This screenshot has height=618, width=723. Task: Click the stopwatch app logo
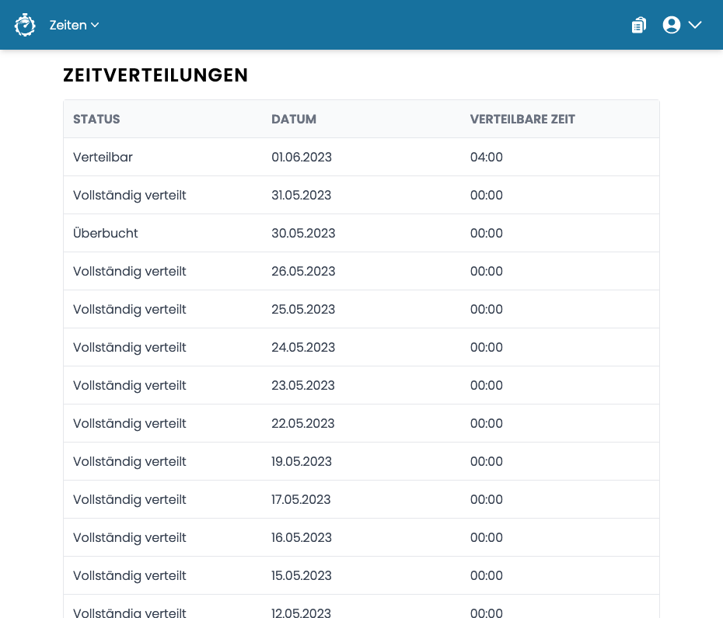tap(25, 25)
